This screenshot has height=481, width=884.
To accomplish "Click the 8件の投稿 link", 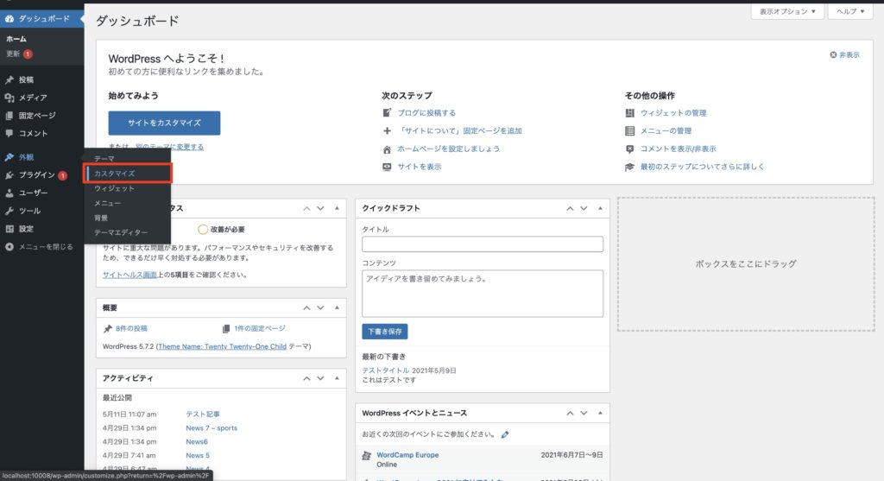I will 131,328.
